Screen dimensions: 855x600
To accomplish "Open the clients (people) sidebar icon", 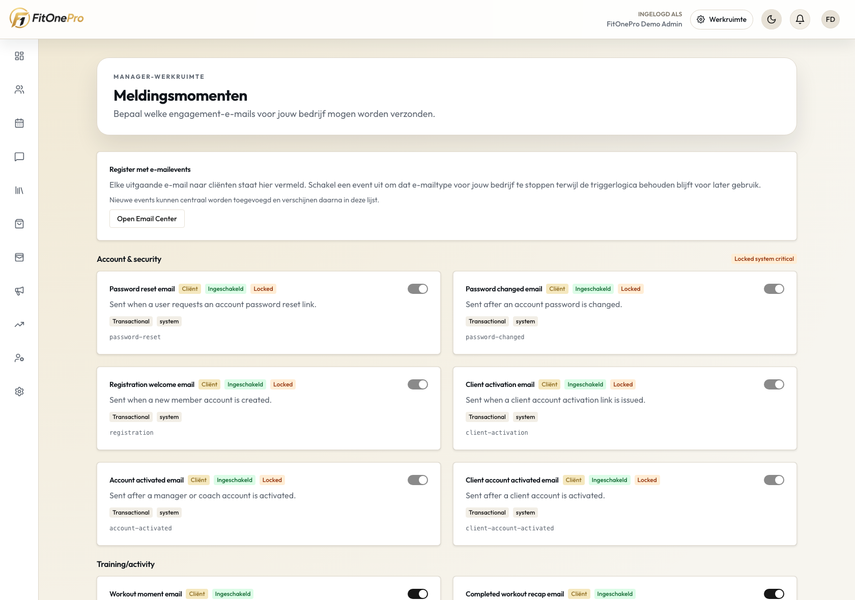I will (x=19, y=89).
